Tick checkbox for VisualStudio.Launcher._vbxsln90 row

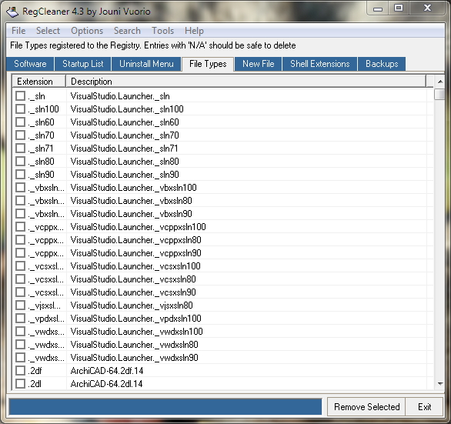coord(21,214)
